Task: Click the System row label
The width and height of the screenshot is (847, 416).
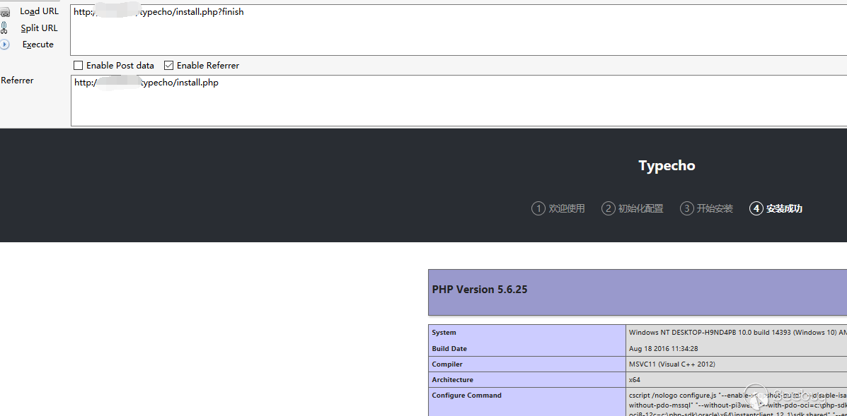Action: tap(444, 333)
